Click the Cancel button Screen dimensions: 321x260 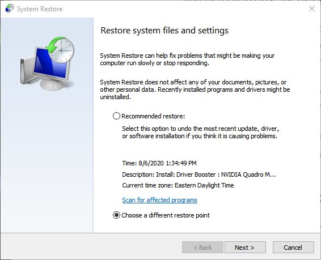pyautogui.click(x=293, y=248)
